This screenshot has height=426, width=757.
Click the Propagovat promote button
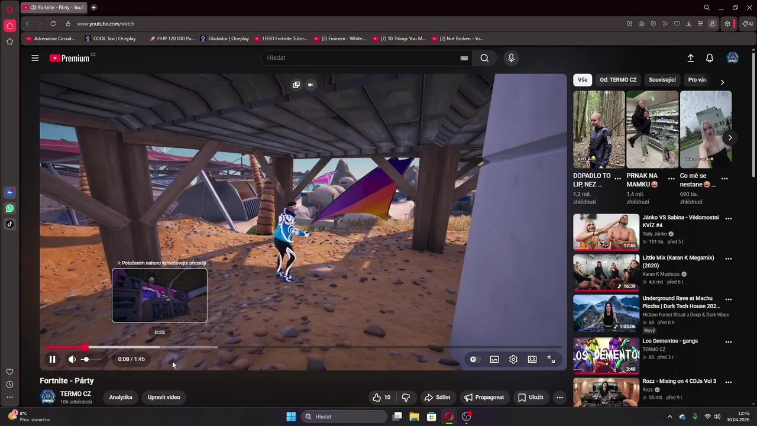(x=484, y=398)
